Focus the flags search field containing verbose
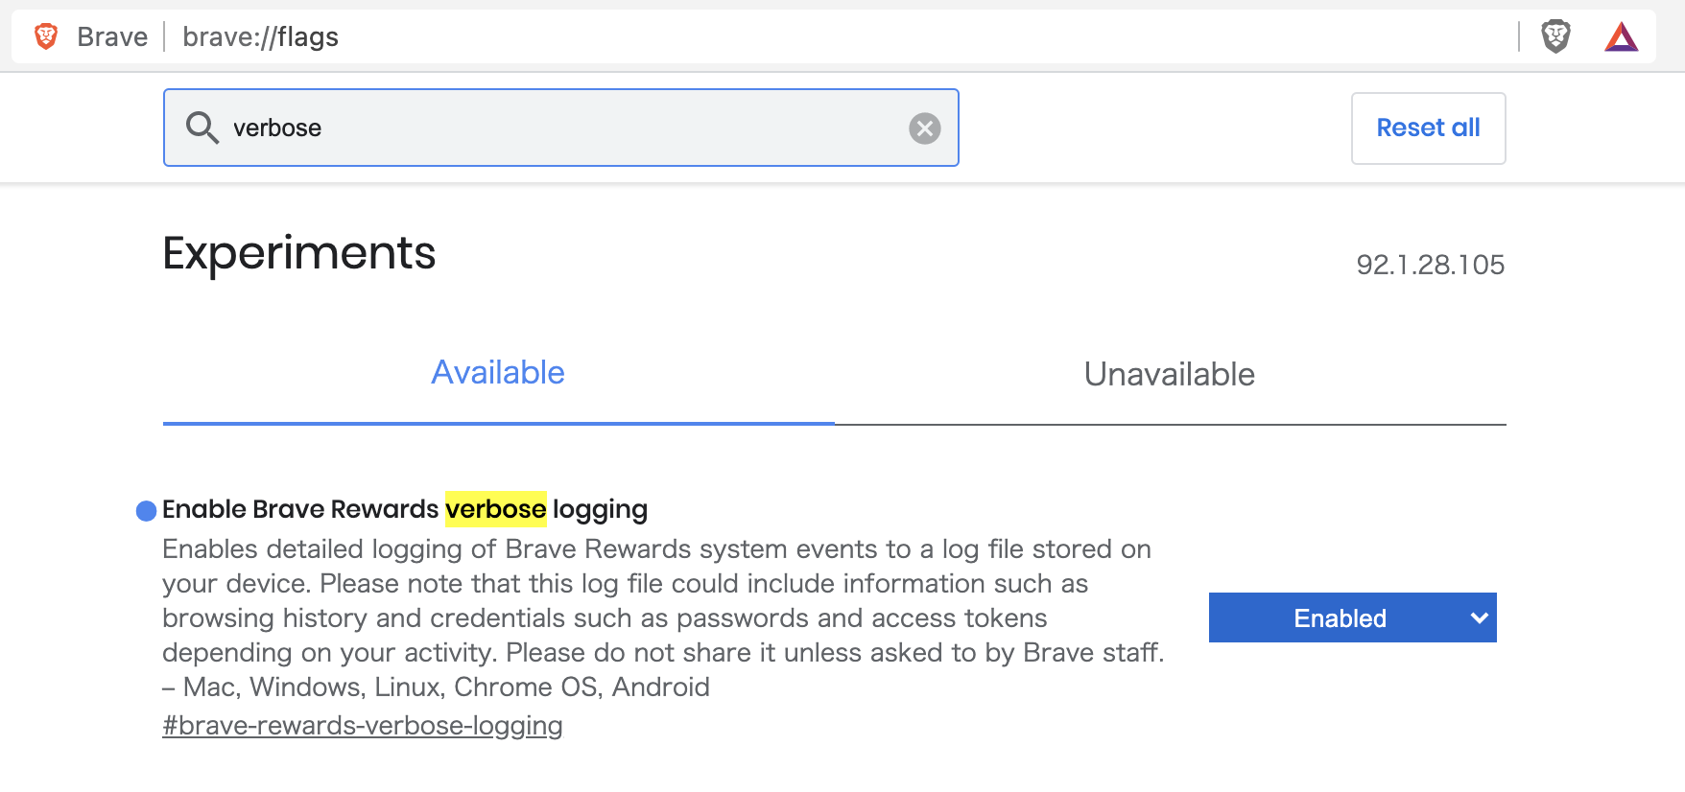The height and width of the screenshot is (792, 1685). click(561, 128)
